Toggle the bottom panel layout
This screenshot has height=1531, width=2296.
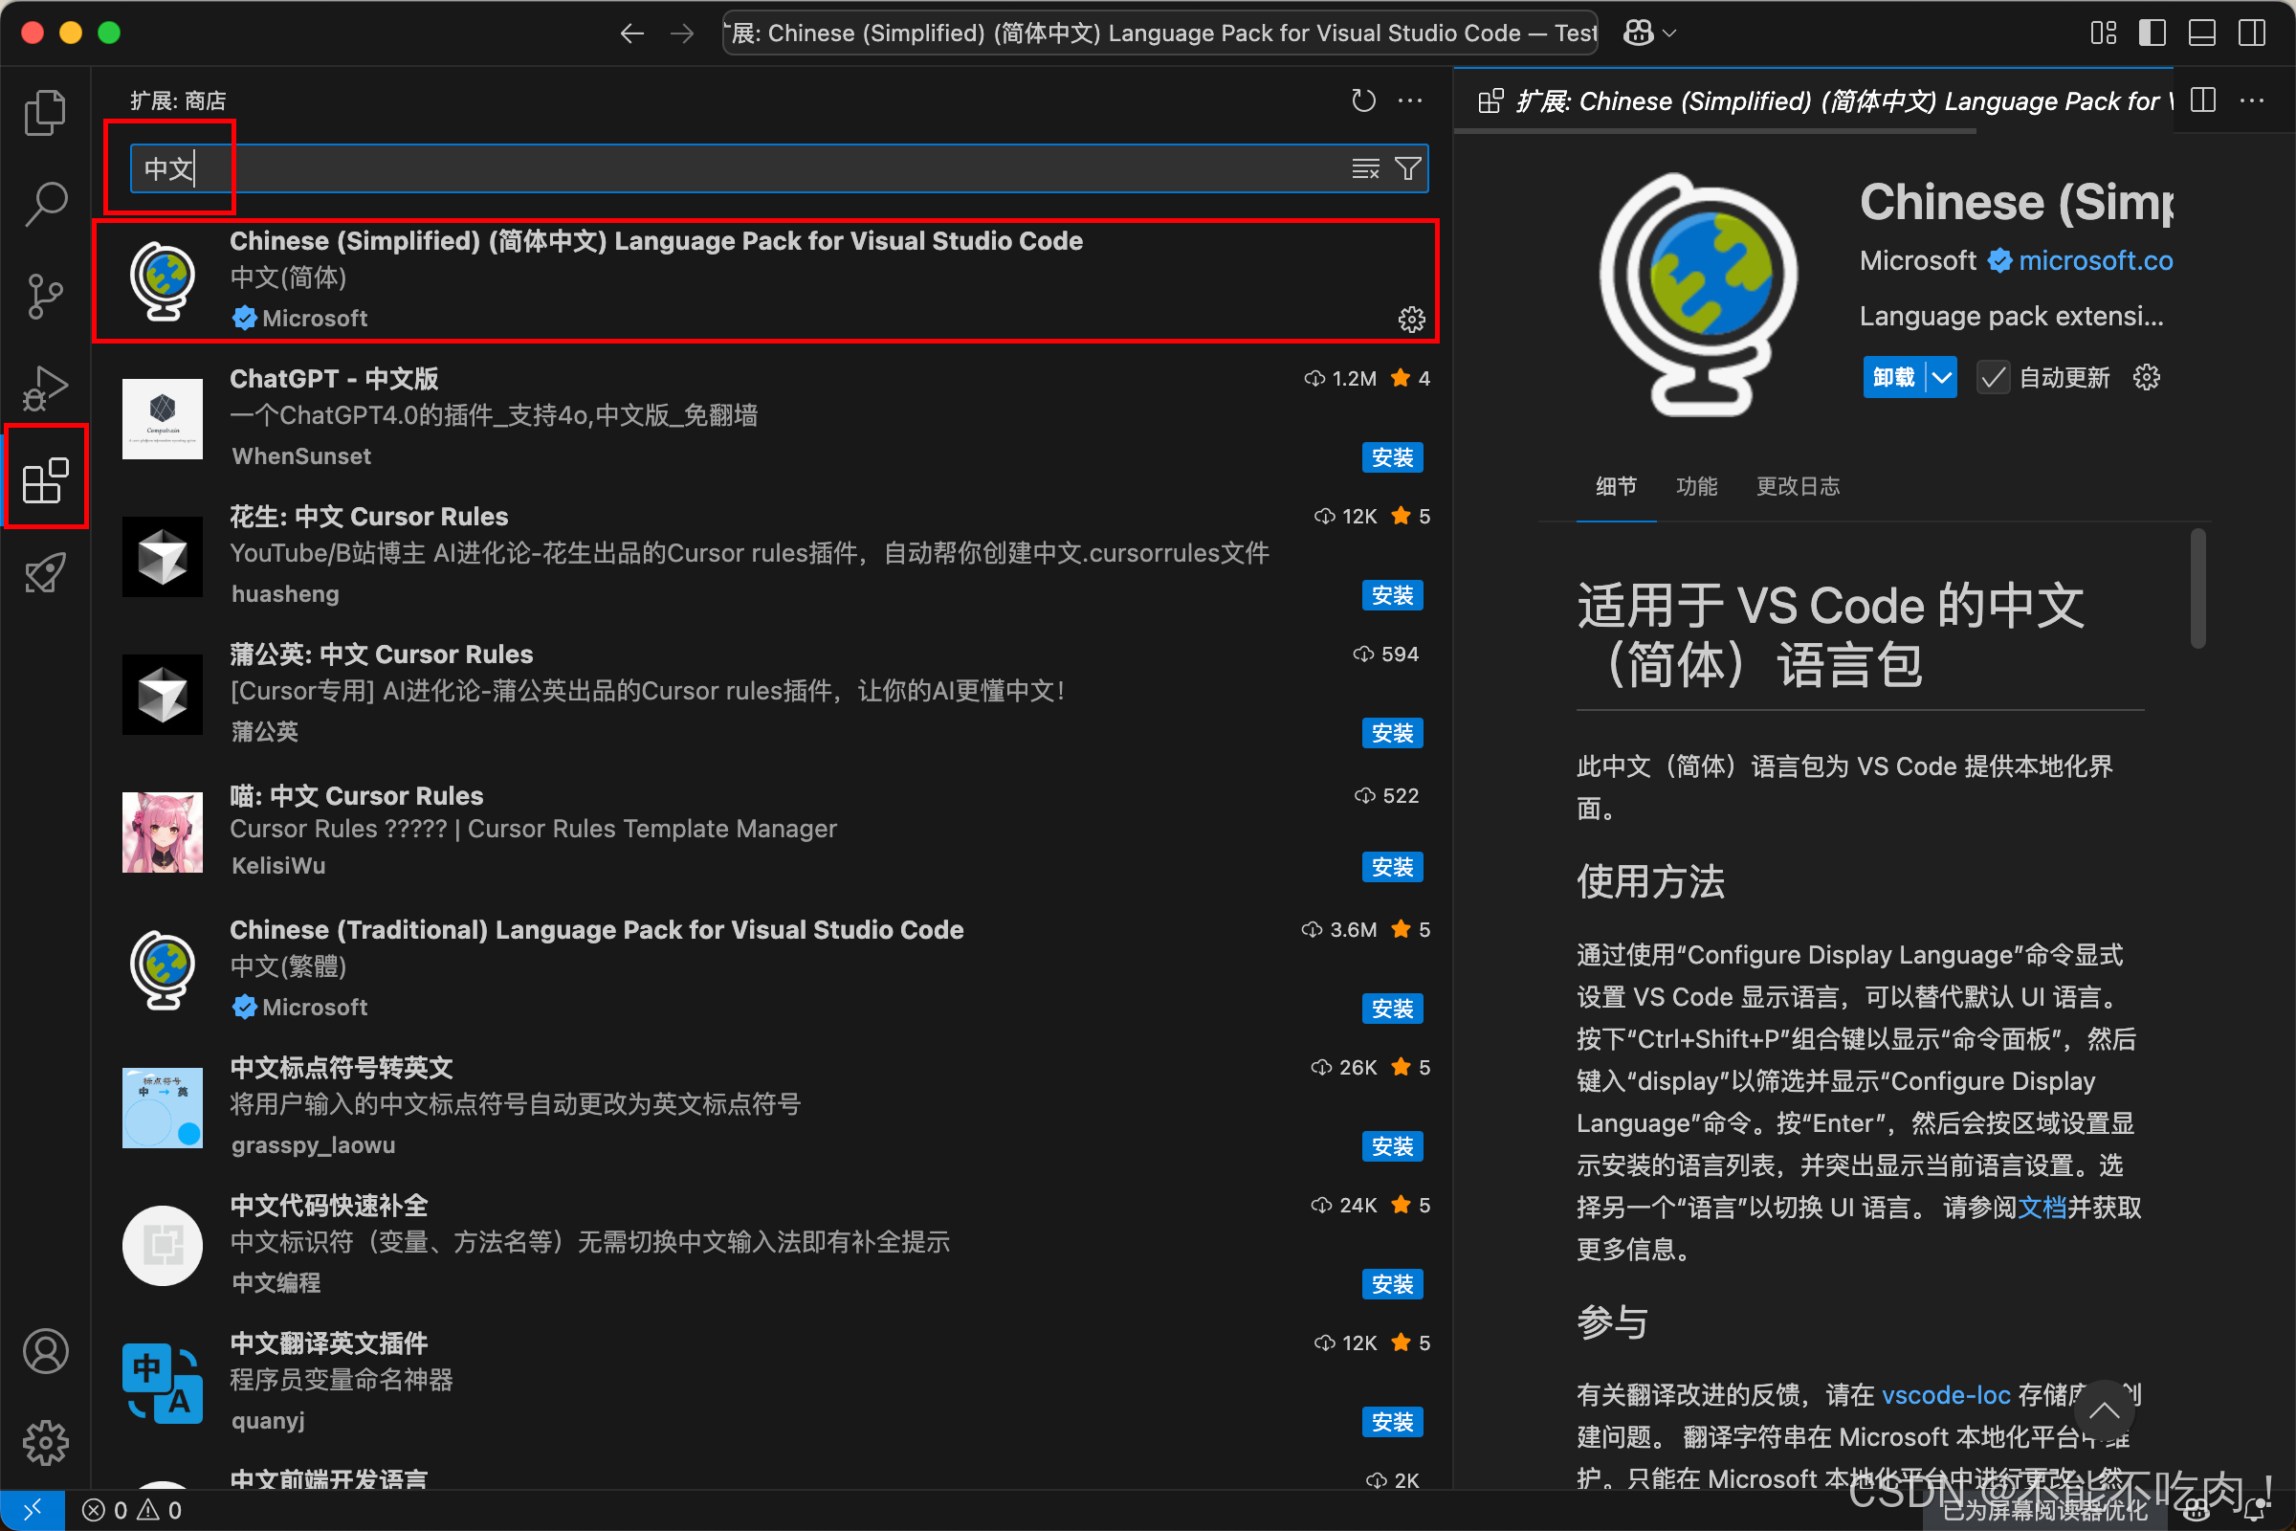coord(2201,33)
